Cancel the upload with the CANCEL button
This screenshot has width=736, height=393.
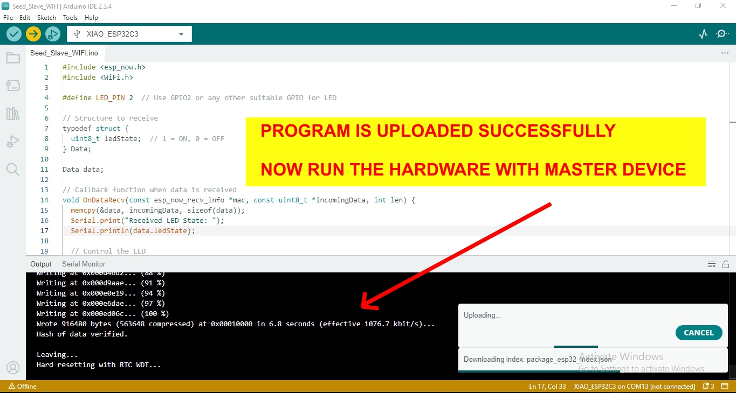[698, 333]
